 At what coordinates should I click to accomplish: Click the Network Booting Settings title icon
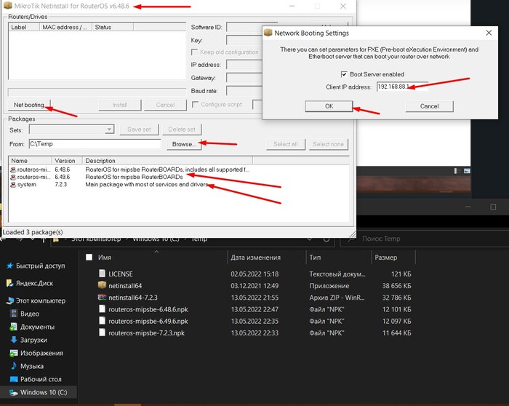click(268, 33)
